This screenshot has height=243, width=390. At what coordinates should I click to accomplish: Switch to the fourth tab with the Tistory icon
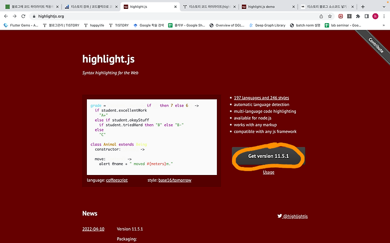tap(209, 7)
